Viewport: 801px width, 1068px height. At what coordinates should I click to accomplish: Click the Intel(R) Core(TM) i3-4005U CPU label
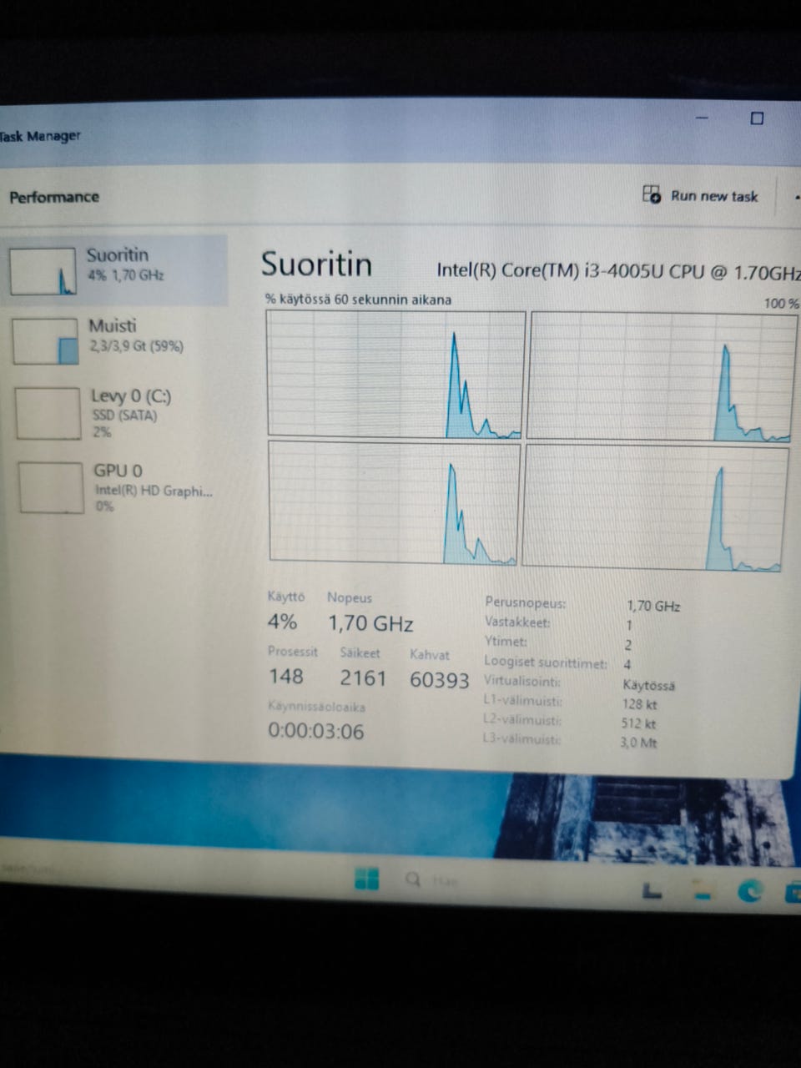coord(618,271)
